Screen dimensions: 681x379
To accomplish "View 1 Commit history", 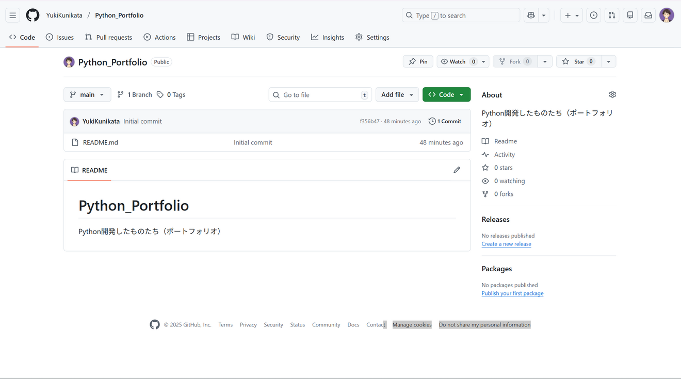I will [x=445, y=121].
